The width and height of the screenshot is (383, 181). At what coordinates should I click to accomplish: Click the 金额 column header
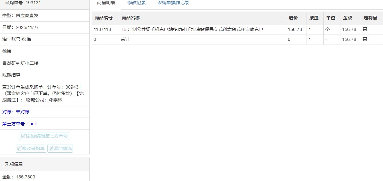click(347, 18)
